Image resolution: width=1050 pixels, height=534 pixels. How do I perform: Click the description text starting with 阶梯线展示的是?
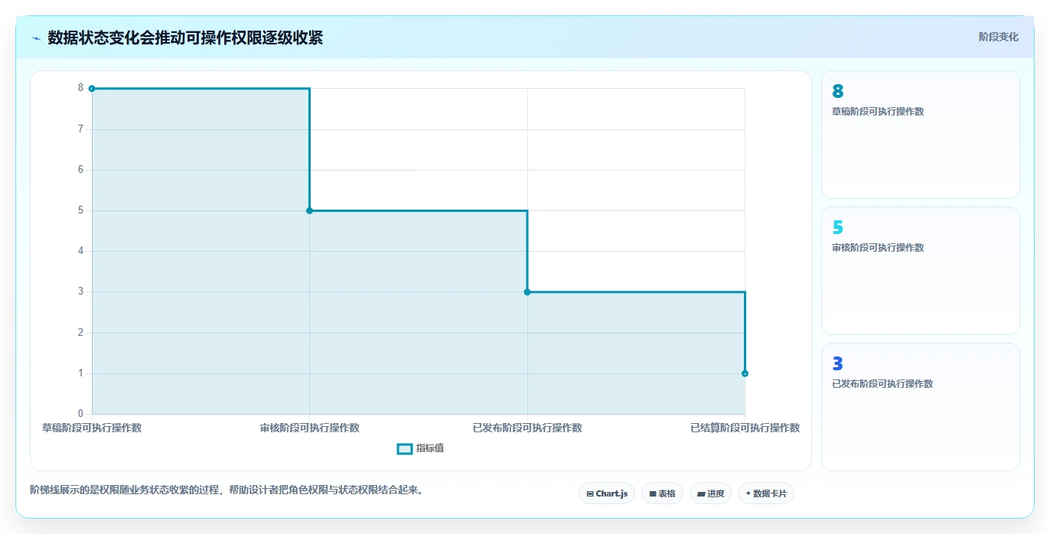coord(227,490)
